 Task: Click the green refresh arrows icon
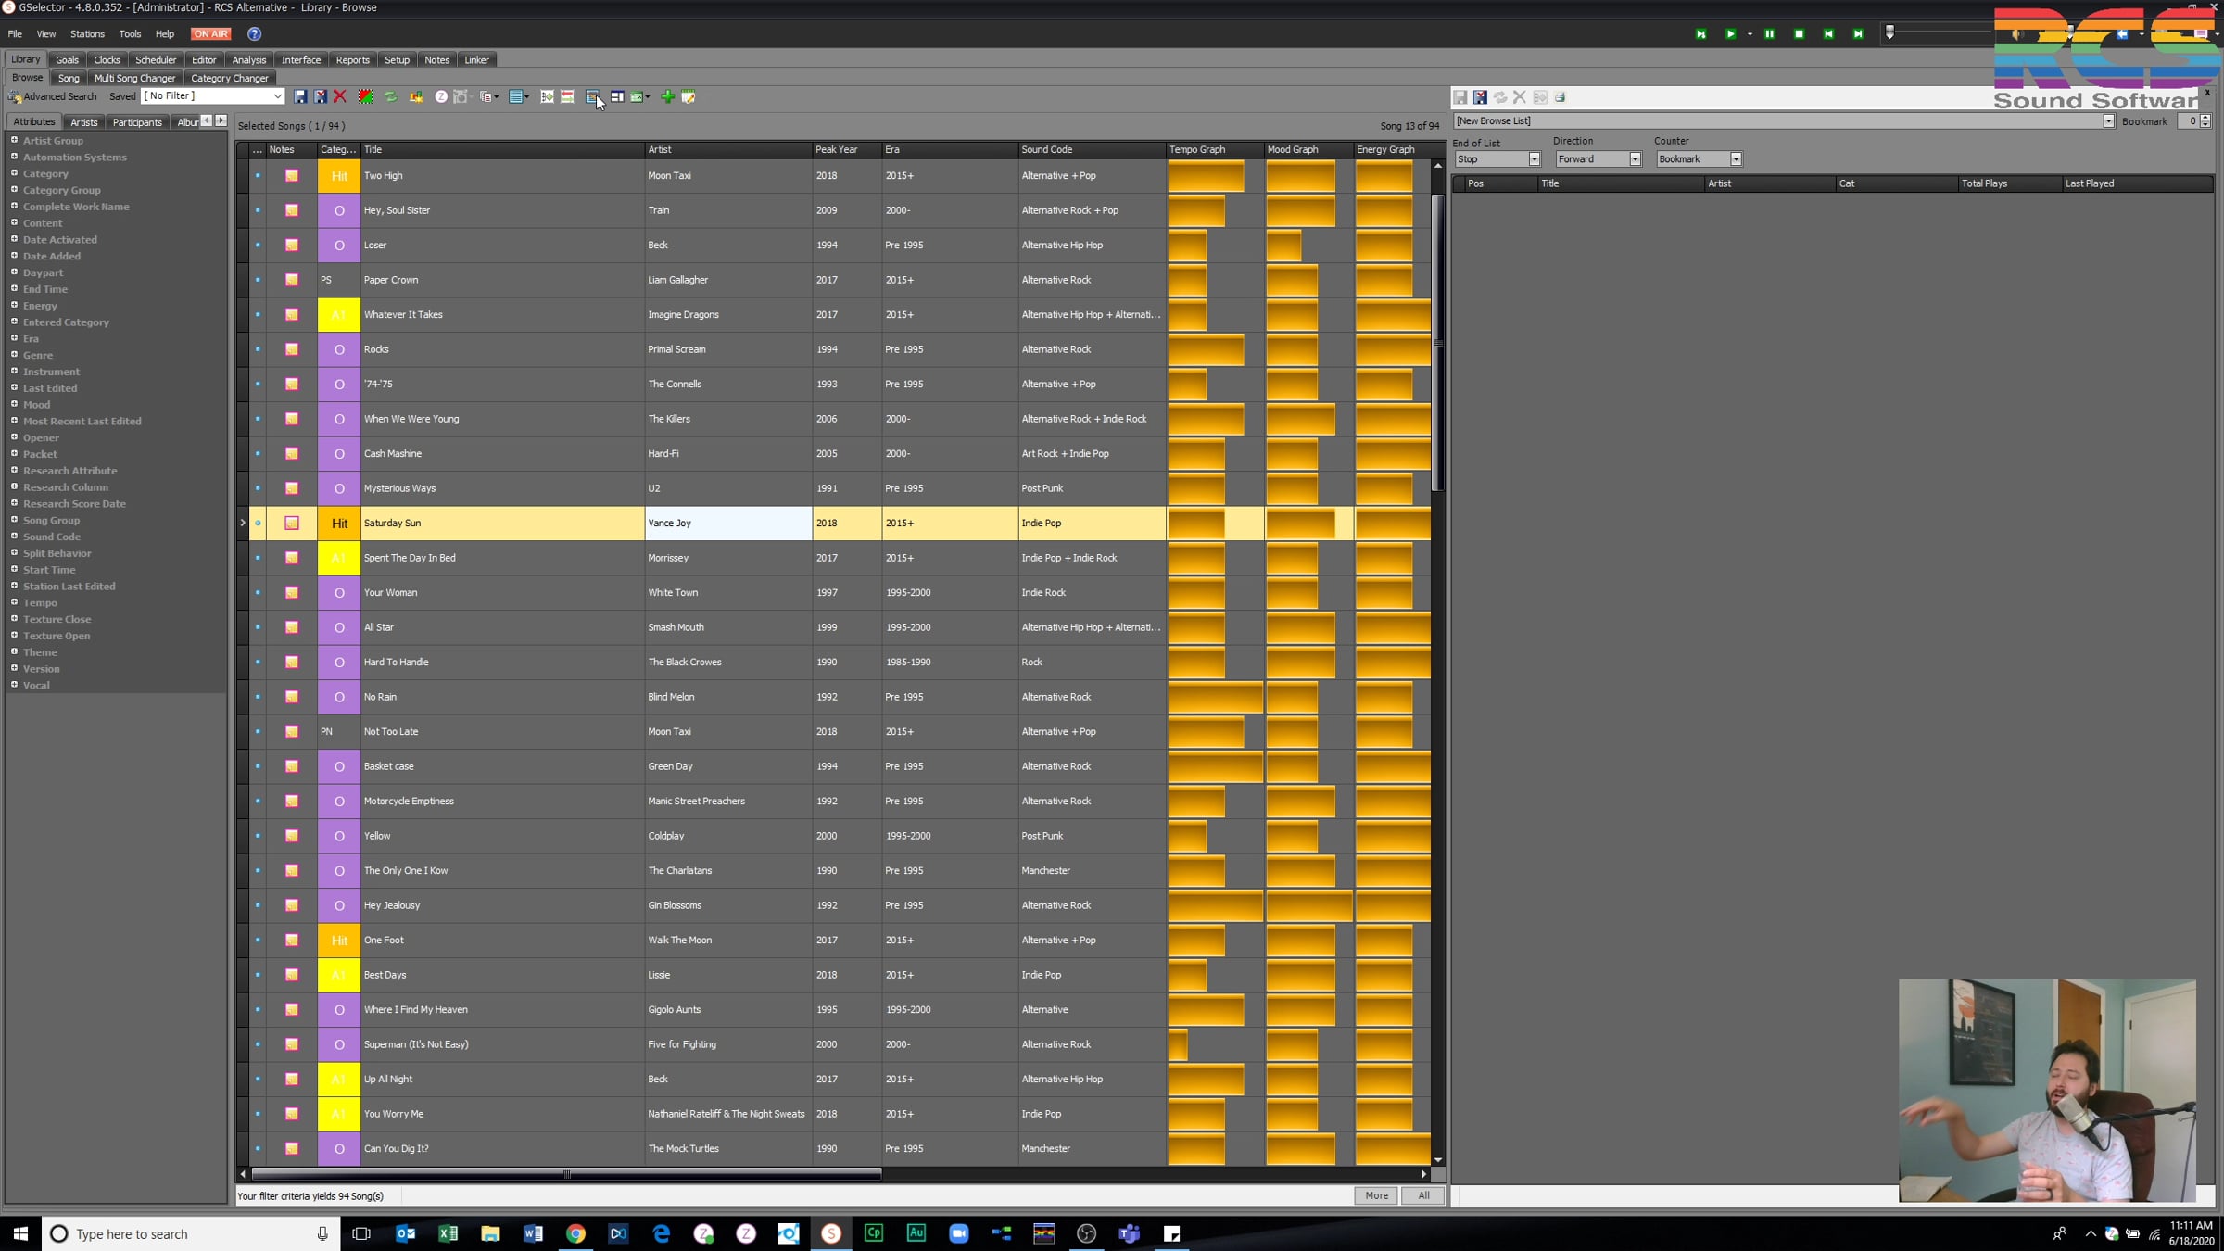tap(391, 96)
